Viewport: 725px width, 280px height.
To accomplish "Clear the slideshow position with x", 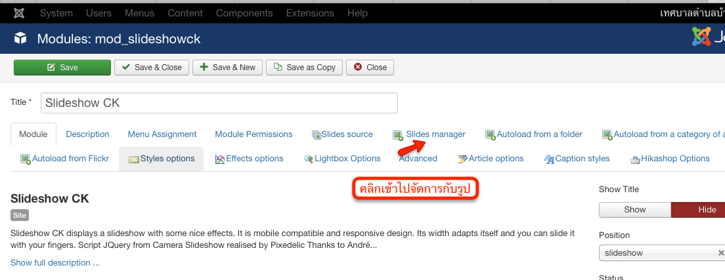I will 720,253.
